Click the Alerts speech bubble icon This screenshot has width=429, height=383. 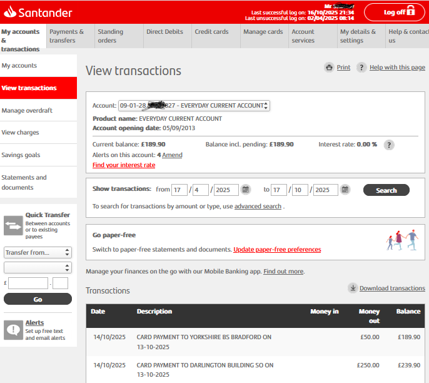click(13, 330)
